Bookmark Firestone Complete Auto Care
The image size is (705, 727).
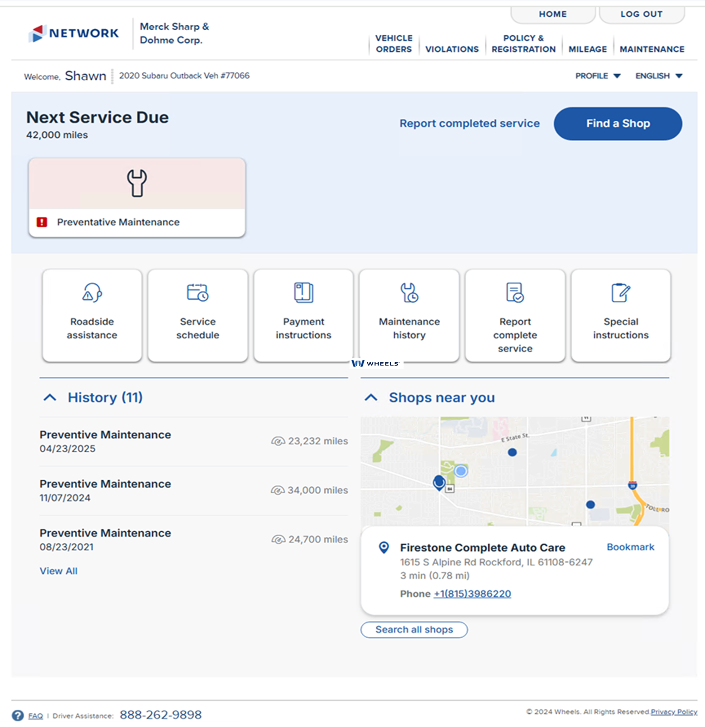tap(630, 547)
